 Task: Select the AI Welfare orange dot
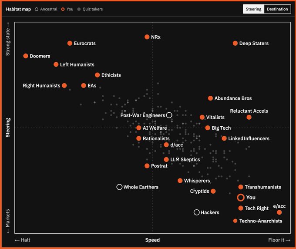tap(138, 128)
